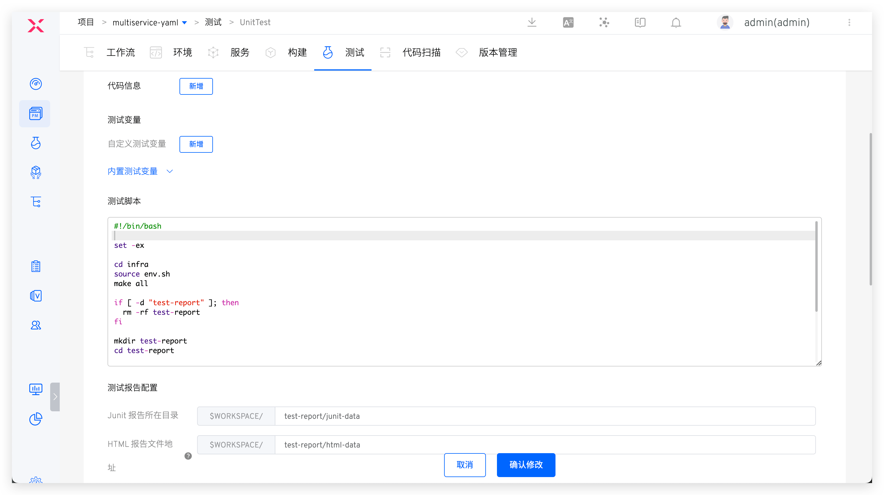Select the PM projects icon in sidebar
The image size is (884, 495).
coord(36,114)
